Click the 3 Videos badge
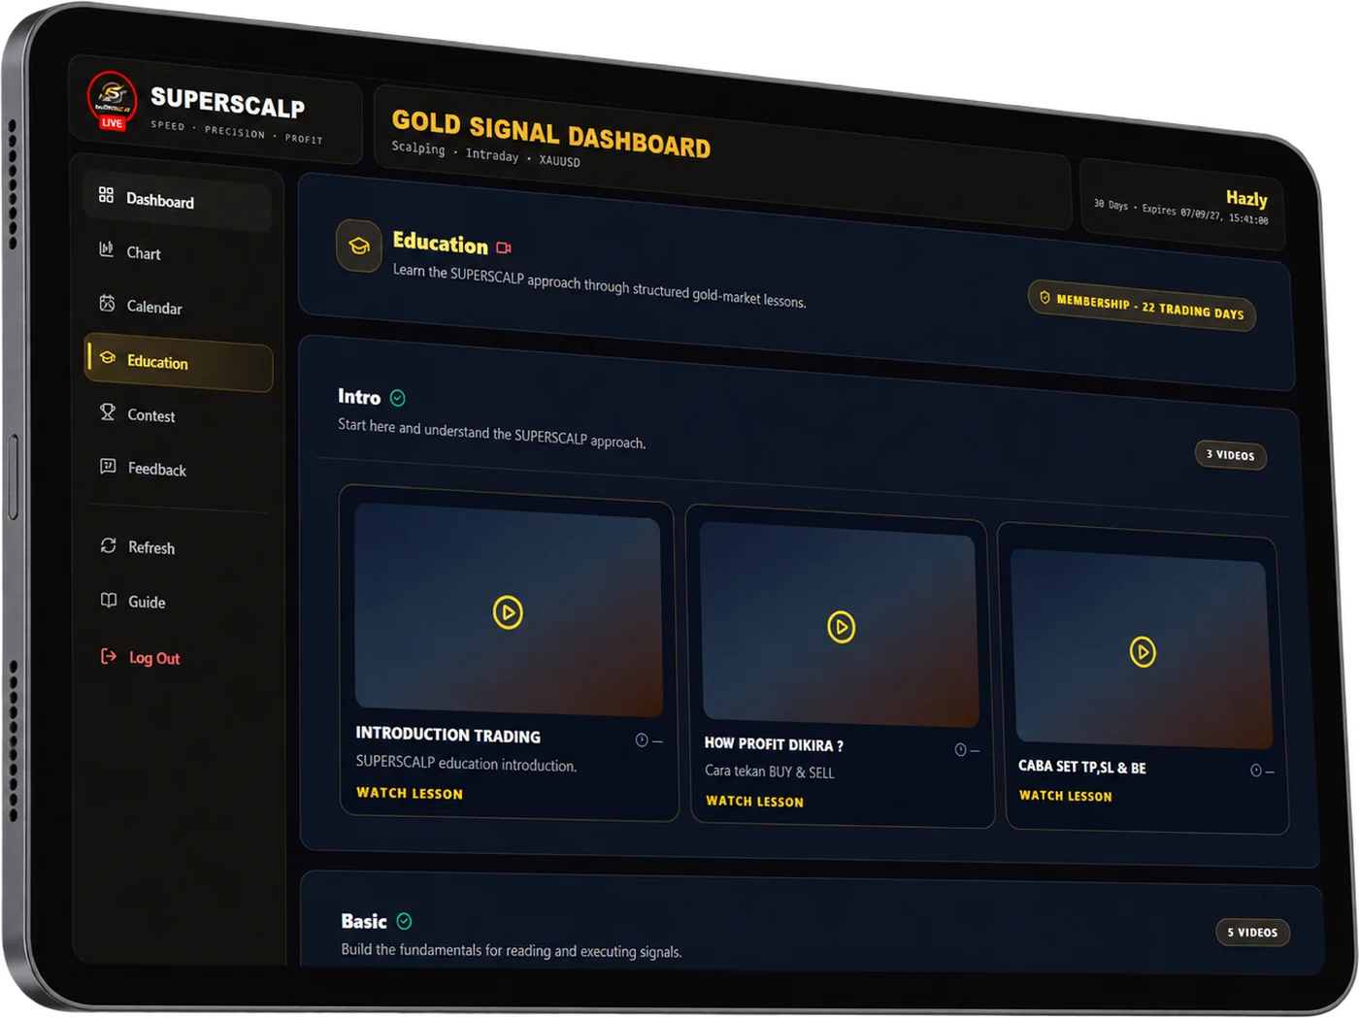 [1230, 455]
